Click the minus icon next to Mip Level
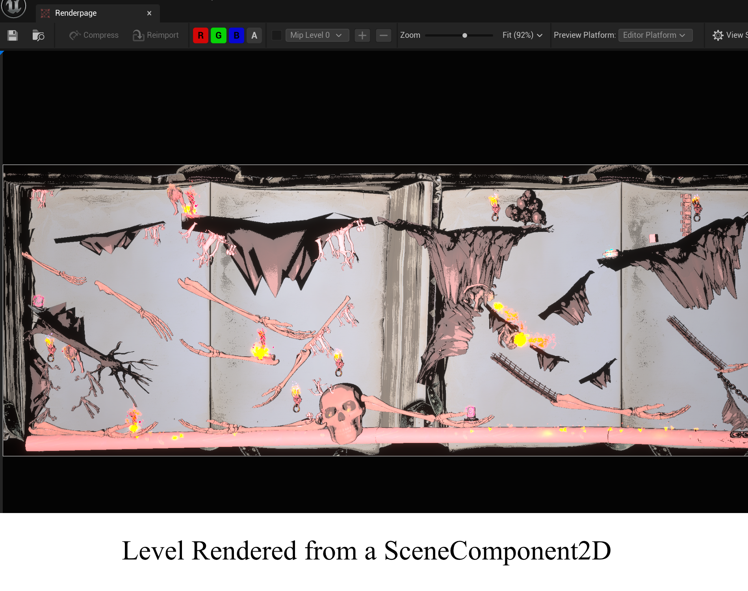The image size is (748, 591). pos(383,35)
